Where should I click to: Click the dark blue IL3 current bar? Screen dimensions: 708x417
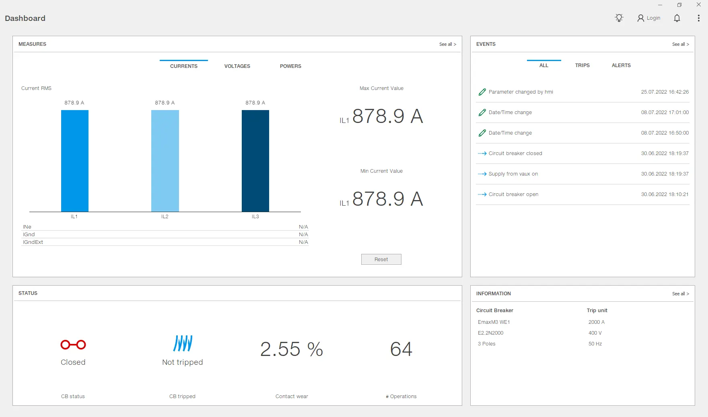255,161
